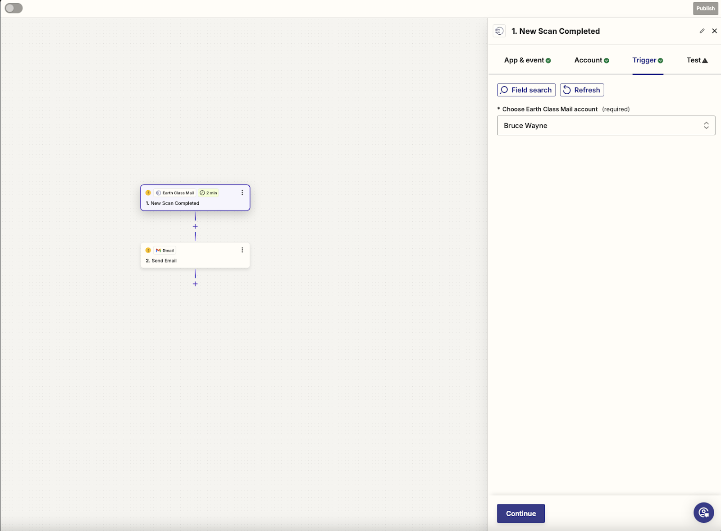Add a step between trigger and Send Email
Screen dimensions: 721x531
[x=195, y=227]
